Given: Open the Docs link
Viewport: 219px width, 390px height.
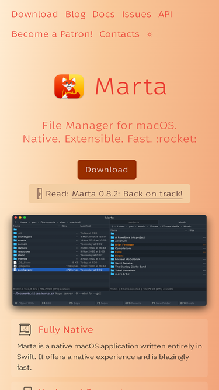Looking at the screenshot, I should click(x=103, y=14).
